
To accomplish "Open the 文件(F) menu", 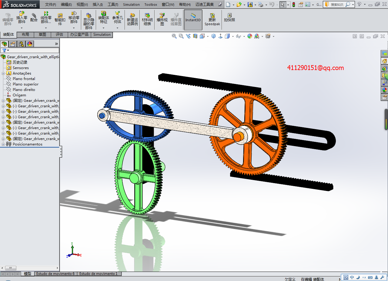I will (x=51, y=5).
